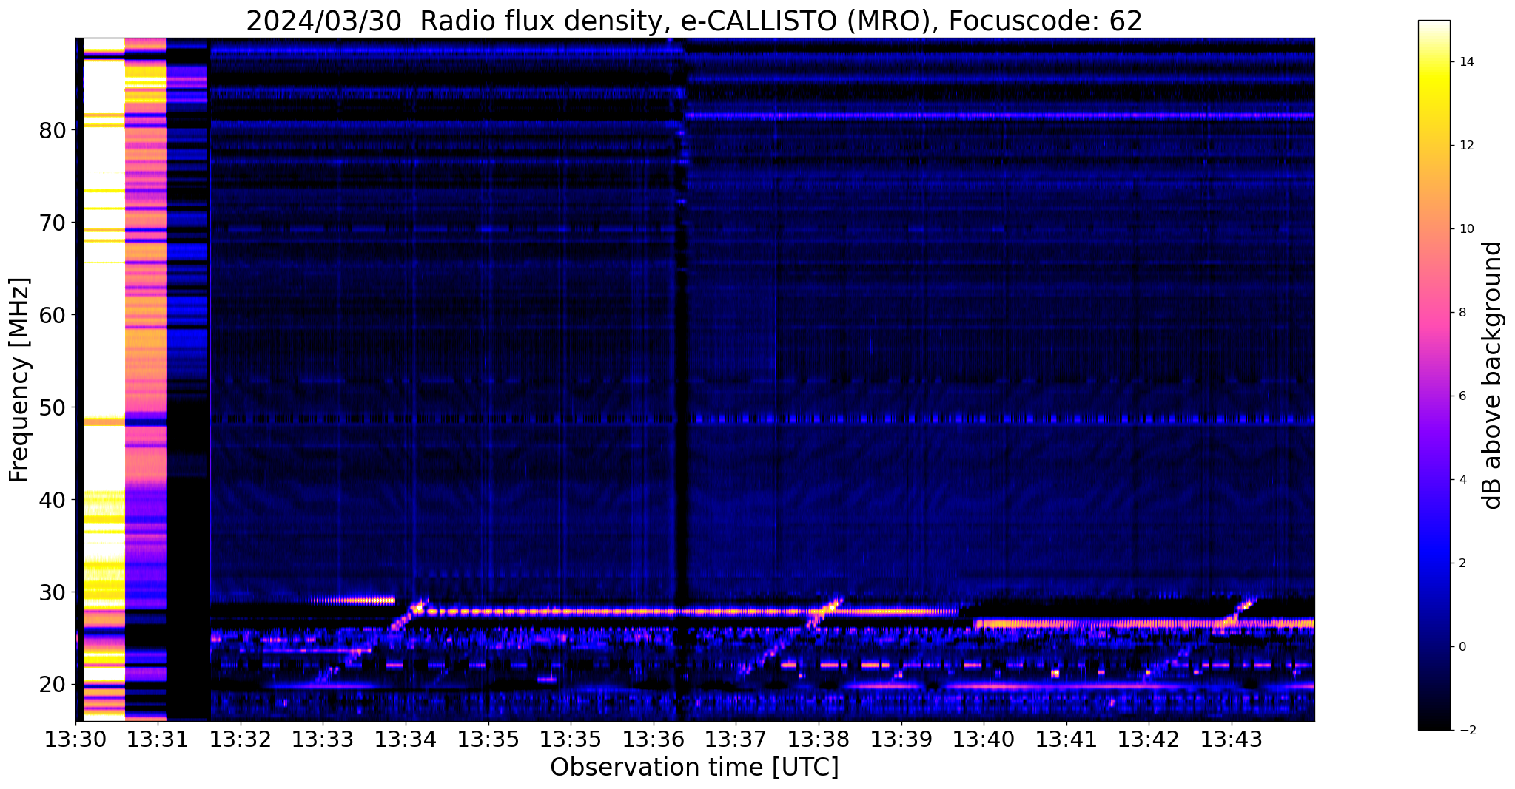
Task: Click the 70 MHz frequency axis tick
Action: click(52, 223)
